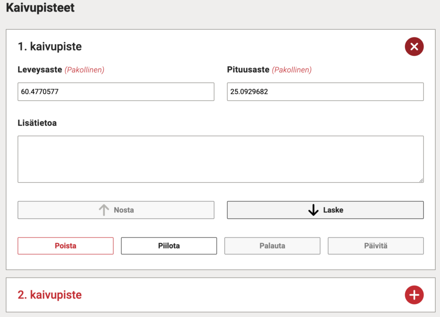Click the Nosta button text

(124, 210)
